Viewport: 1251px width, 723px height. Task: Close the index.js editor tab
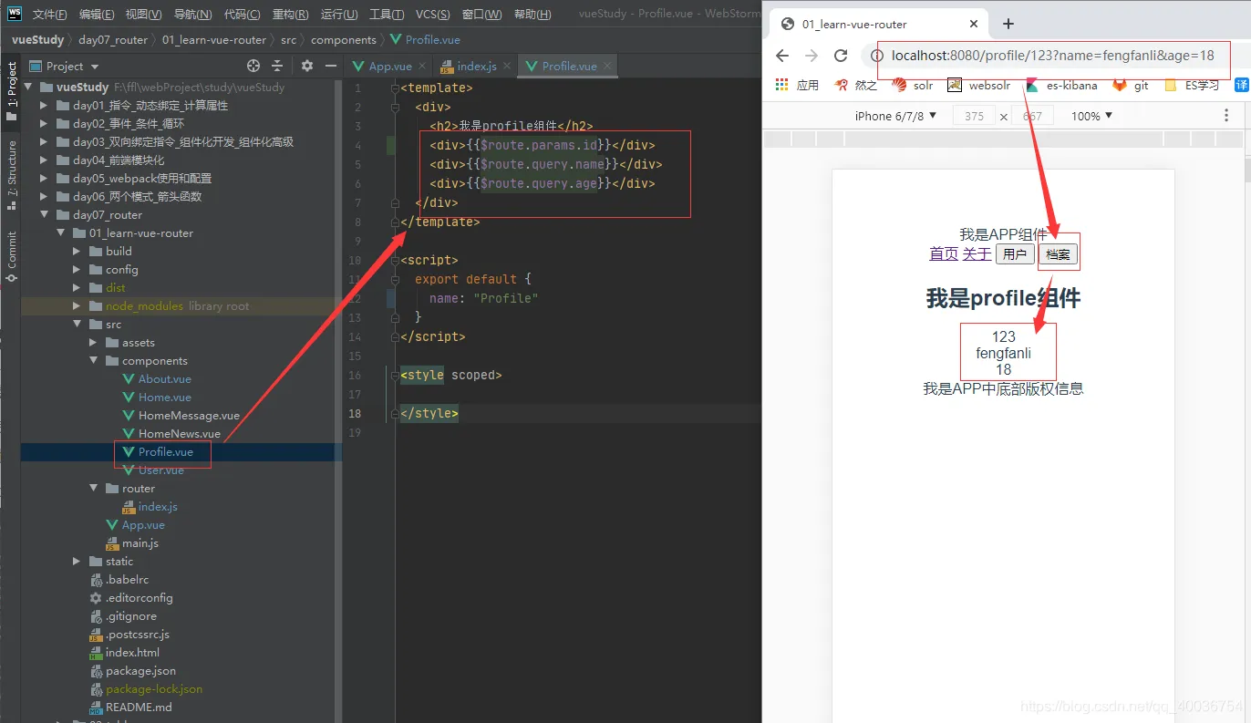507,67
